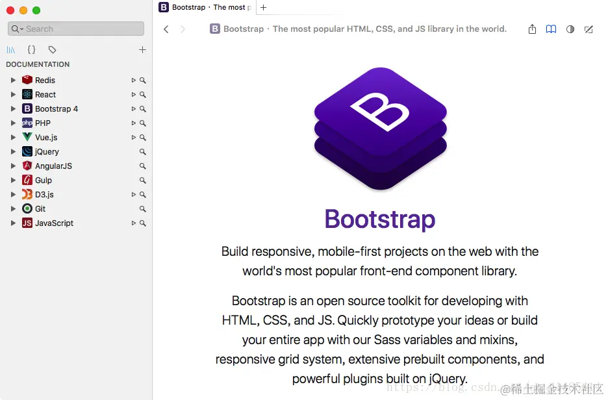Click the D3.js docset icon
The width and height of the screenshot is (608, 400).
point(27,194)
